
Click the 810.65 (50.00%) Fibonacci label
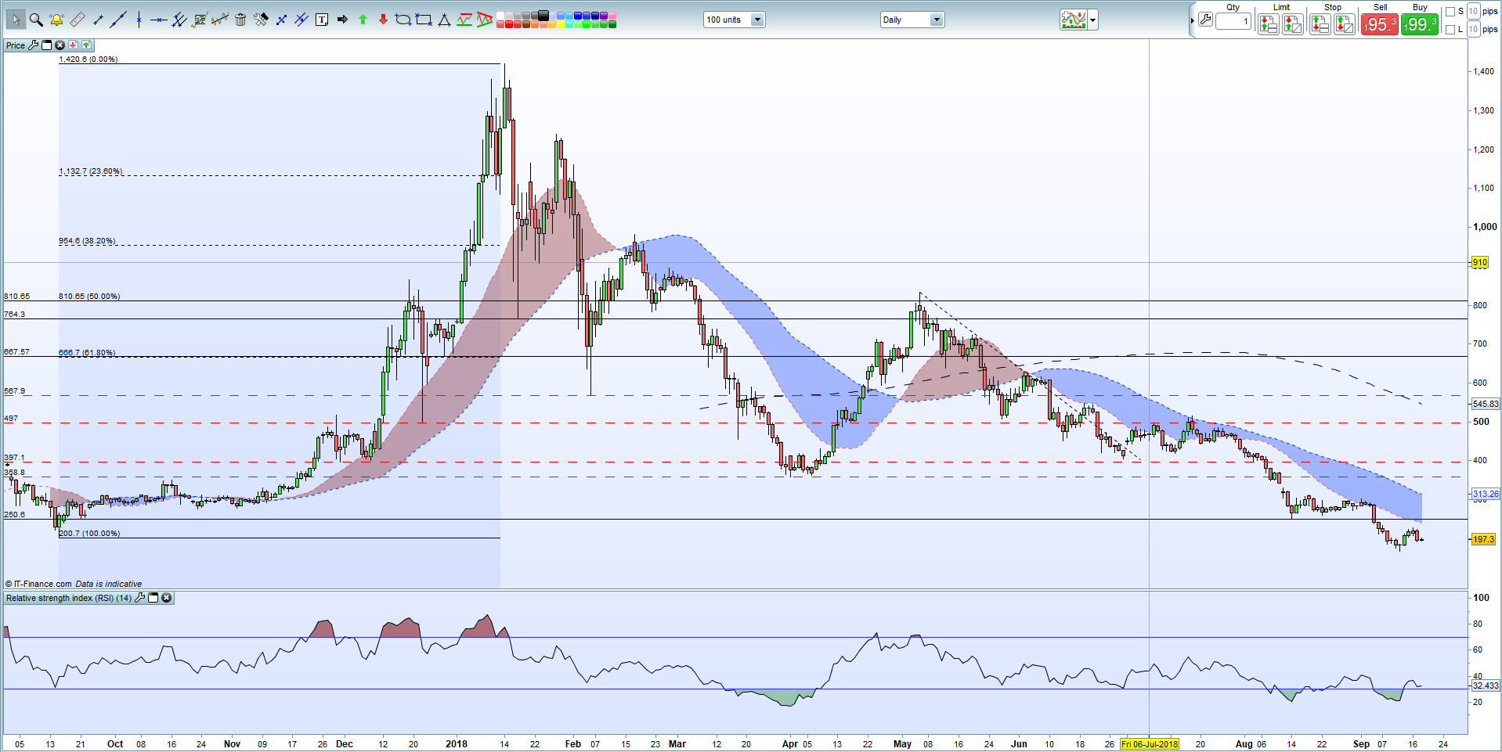click(89, 297)
